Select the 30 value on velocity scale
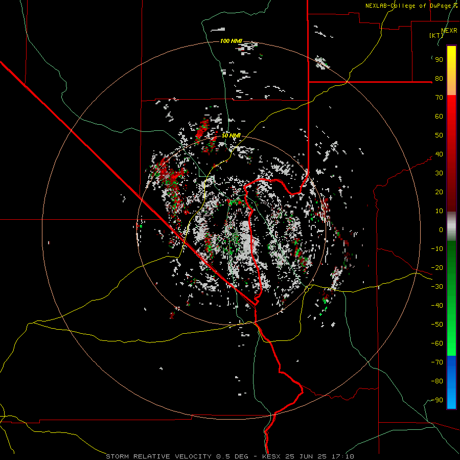Viewport: 460px width, 460px height. 439,173
